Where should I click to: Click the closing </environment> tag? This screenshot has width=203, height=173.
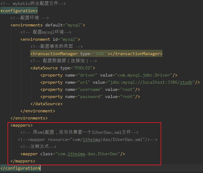pos(38,111)
